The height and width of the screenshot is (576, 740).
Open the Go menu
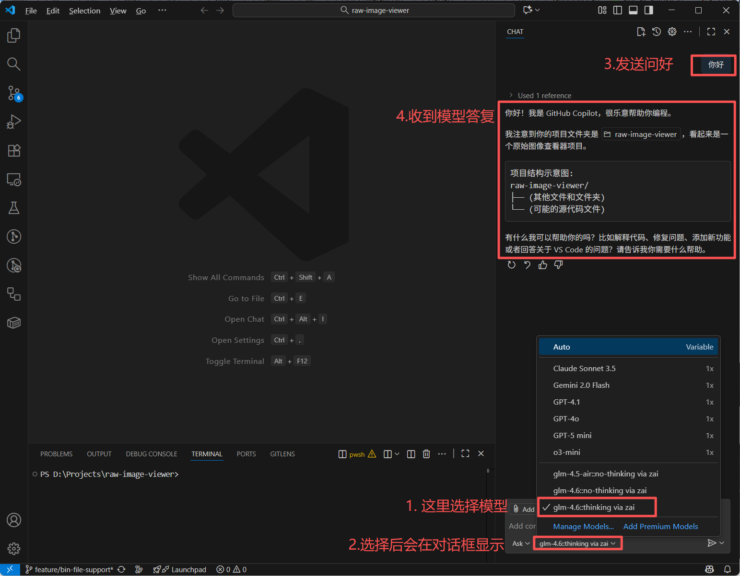click(141, 10)
